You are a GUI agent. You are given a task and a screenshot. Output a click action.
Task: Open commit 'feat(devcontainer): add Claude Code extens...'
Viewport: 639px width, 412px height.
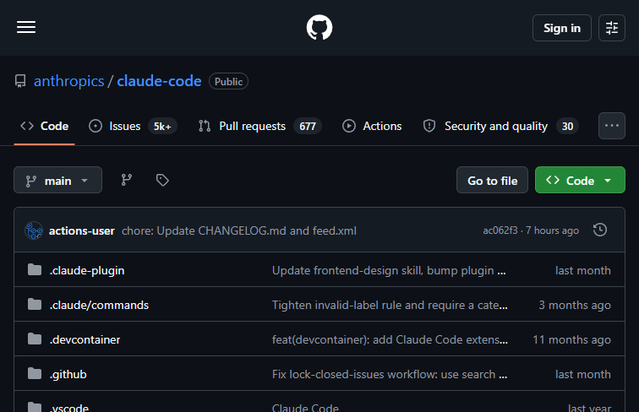[390, 339]
